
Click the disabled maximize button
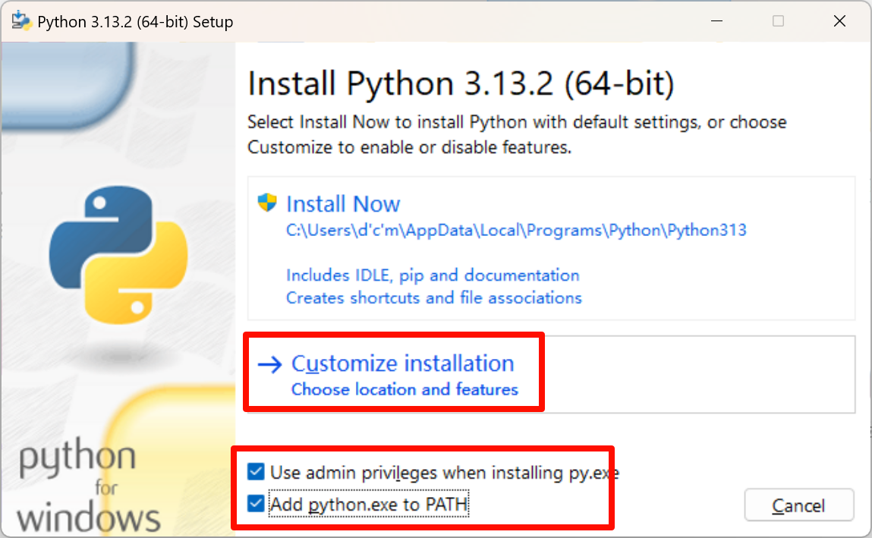coord(778,21)
